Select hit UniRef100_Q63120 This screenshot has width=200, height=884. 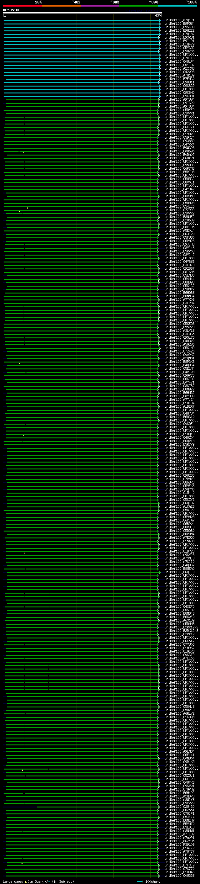click(179, 234)
